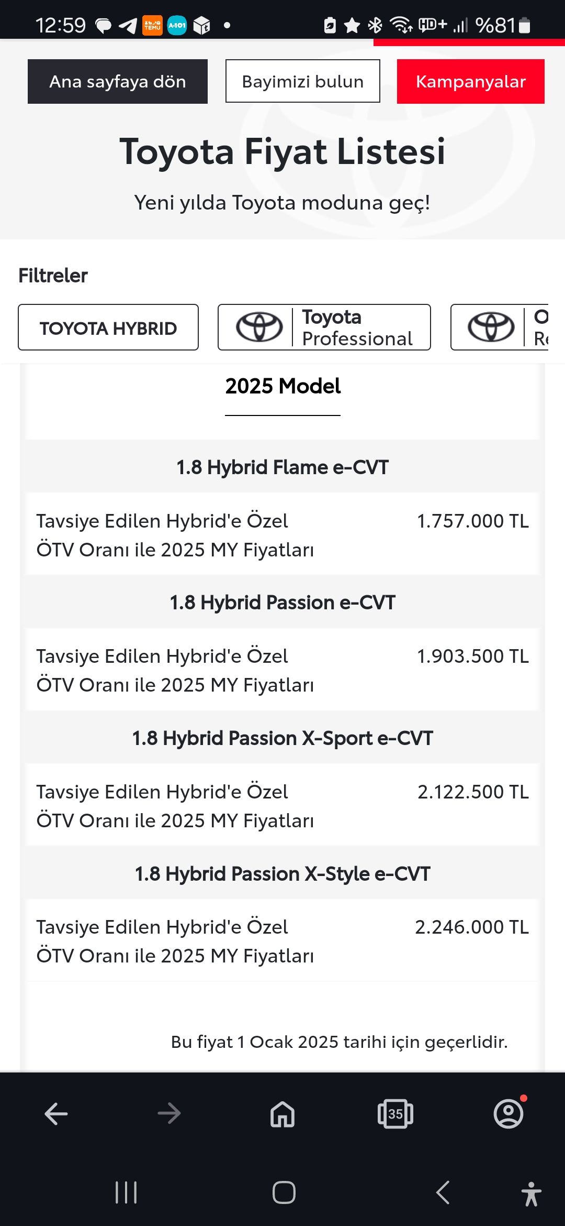The height and width of the screenshot is (1226, 565).
Task: Select the 1.8 Hybrid Flame e-CVT heading
Action: 282,467
